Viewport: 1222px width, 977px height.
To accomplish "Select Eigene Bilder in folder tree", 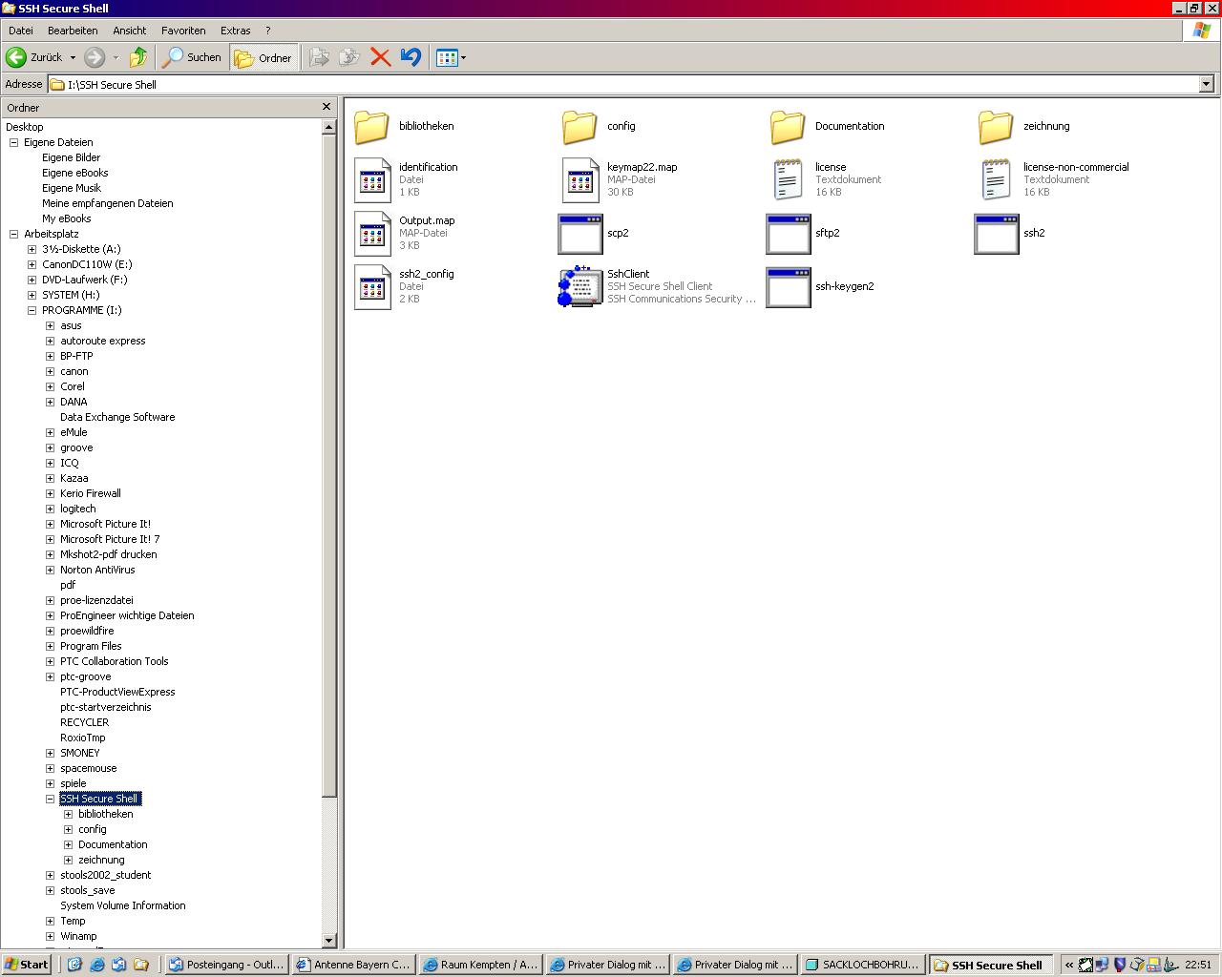I will click(x=71, y=157).
